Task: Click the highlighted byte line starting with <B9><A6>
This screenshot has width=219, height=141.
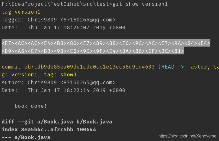Action: pos(93,51)
